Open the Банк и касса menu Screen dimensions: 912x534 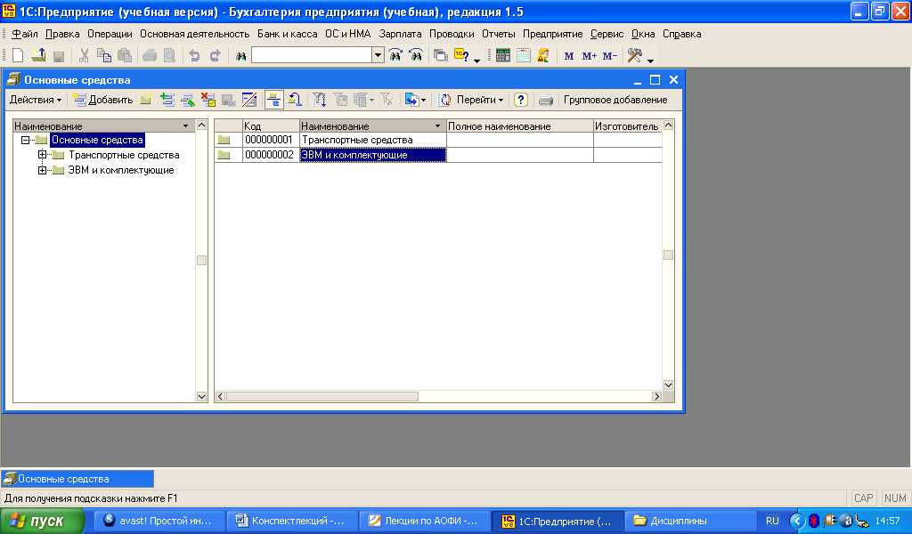(288, 34)
